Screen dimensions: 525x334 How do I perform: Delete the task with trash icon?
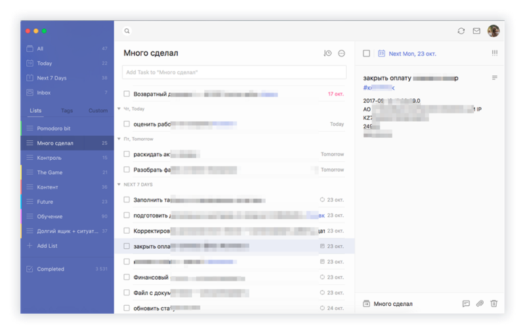pyautogui.click(x=494, y=304)
